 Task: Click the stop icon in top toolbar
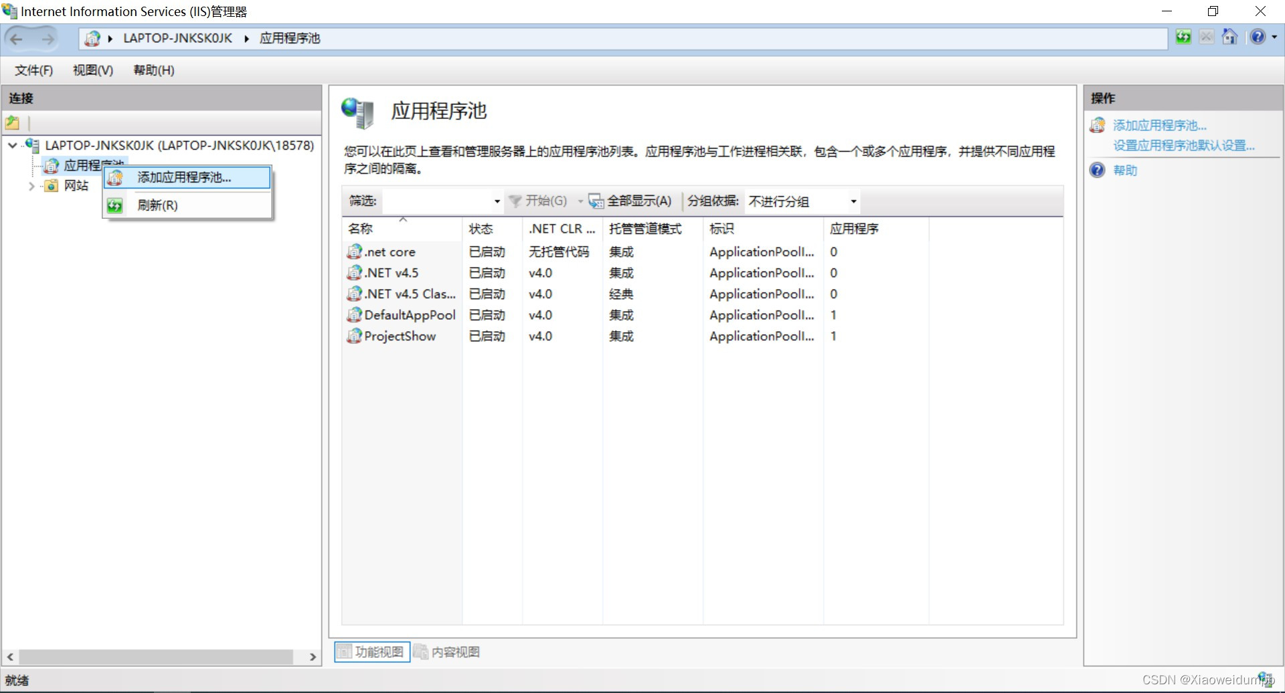tap(1207, 37)
